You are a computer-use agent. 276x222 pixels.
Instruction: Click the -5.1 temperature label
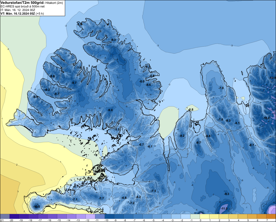pyautogui.click(x=76, y=186)
